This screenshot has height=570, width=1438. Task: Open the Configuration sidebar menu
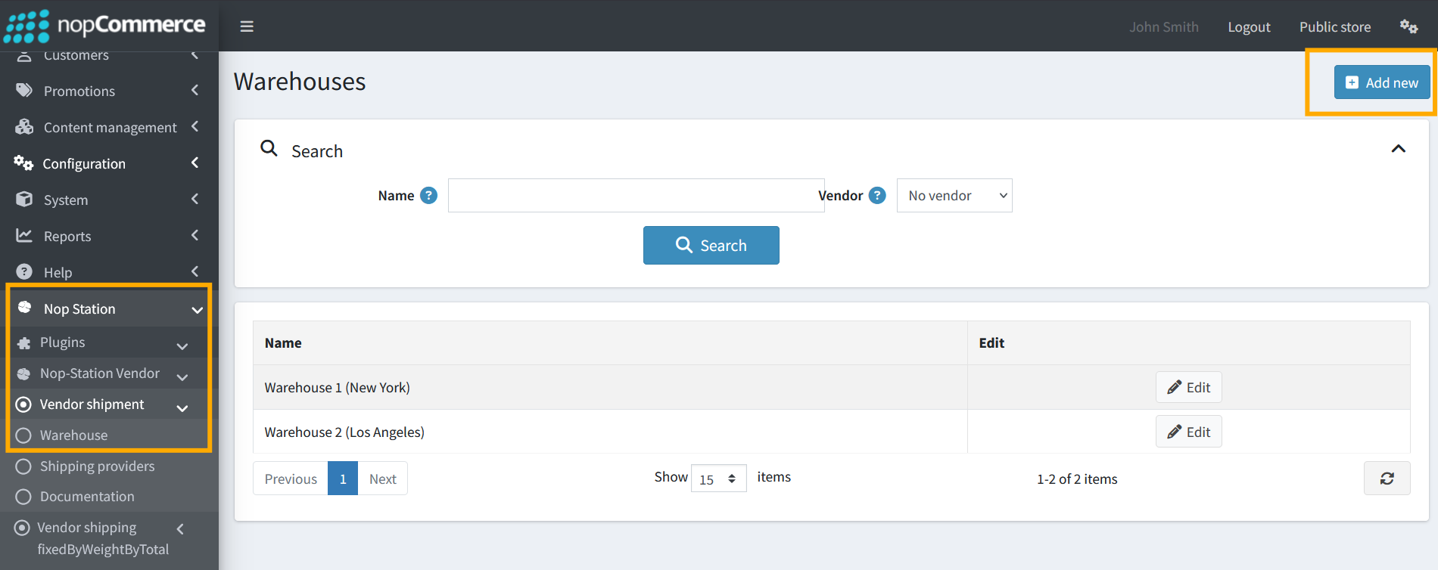point(109,163)
